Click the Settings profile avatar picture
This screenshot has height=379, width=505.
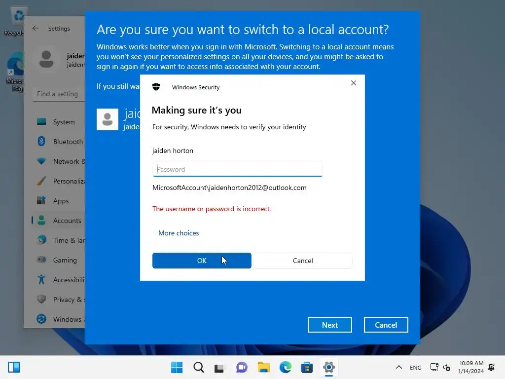(46, 59)
